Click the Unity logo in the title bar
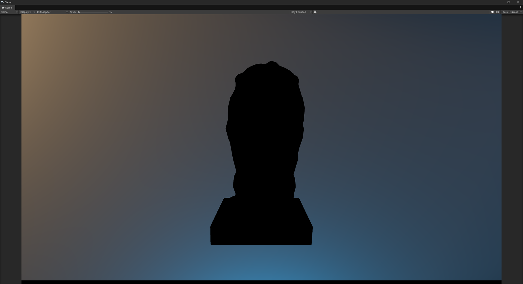Screen dimensions: 523x284 2,2
